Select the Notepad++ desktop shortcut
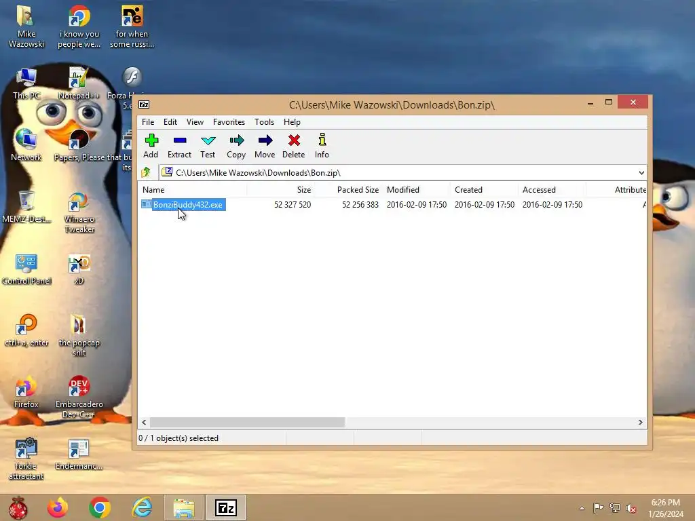This screenshot has width=695, height=521. (x=79, y=83)
